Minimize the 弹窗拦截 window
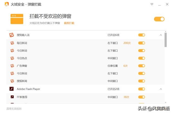Image resolution: width=173 pixels, height=114 pixels. tap(159, 5)
